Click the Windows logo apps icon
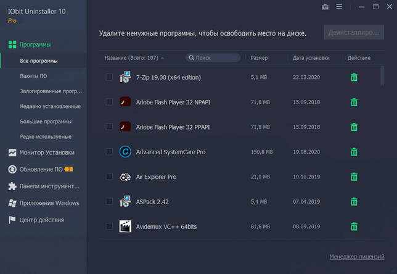The height and width of the screenshot is (274, 397). [x=12, y=203]
